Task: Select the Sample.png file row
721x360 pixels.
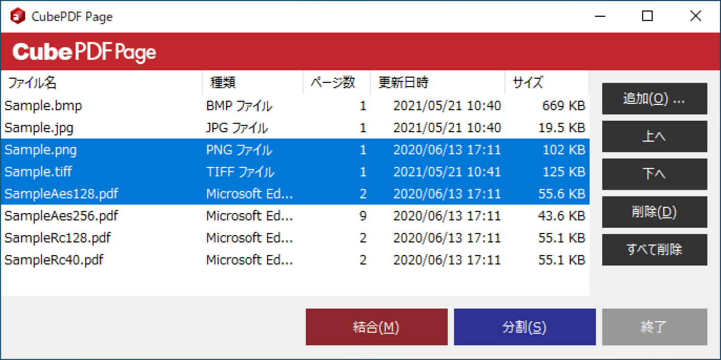Action: coord(295,150)
